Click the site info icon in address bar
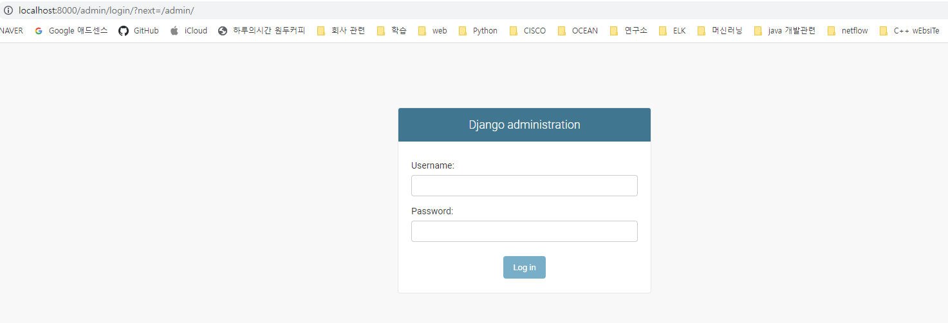948x323 pixels. [x=8, y=10]
